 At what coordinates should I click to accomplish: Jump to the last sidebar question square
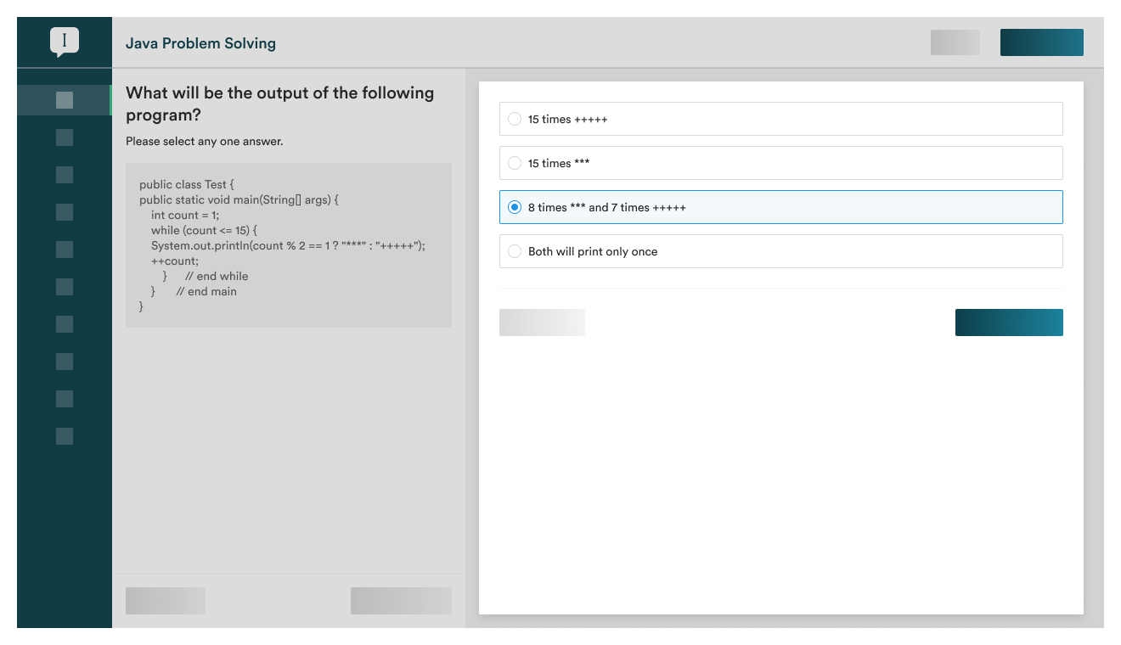(65, 436)
